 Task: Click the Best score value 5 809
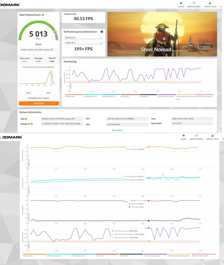click(52, 61)
